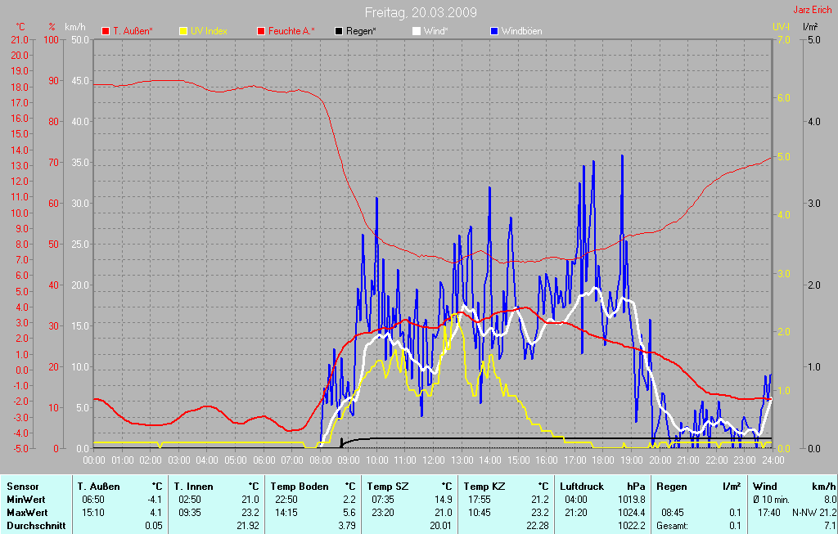Click the red T. Außen legend square
This screenshot has height=534, width=838.
106,31
